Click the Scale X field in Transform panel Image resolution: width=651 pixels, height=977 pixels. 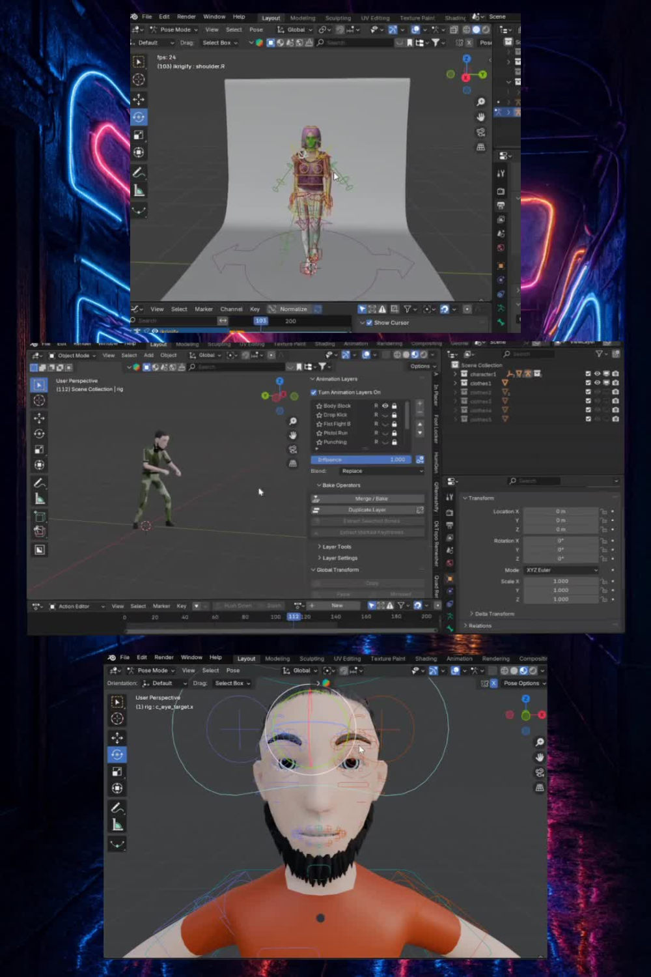pyautogui.click(x=561, y=582)
